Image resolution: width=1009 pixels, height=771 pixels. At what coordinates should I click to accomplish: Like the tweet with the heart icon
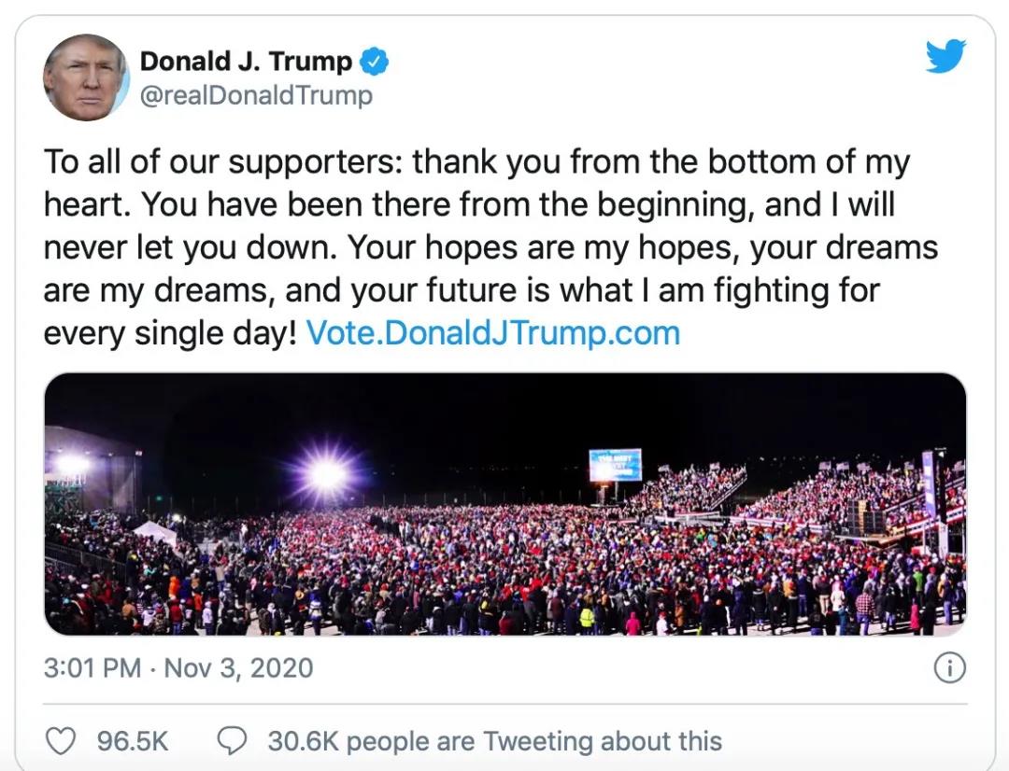click(61, 741)
